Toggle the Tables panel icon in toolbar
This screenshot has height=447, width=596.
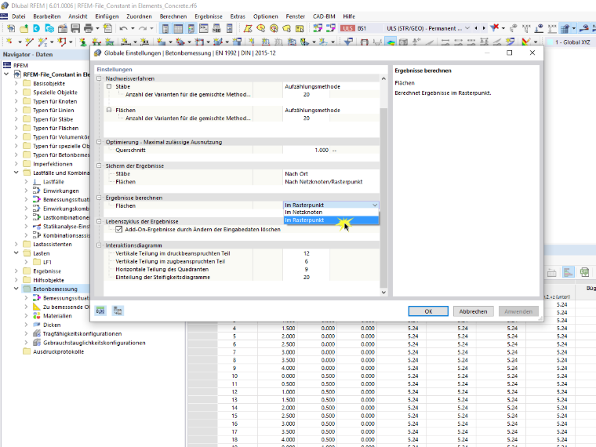pos(178,28)
